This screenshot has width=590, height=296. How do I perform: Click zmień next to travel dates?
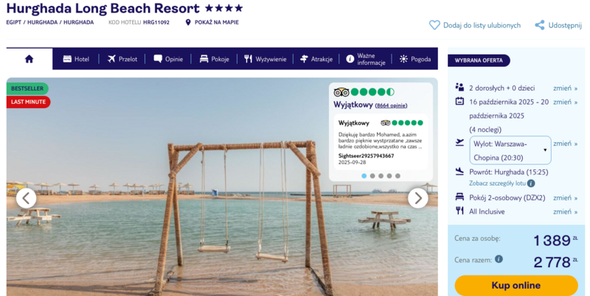[x=565, y=102]
